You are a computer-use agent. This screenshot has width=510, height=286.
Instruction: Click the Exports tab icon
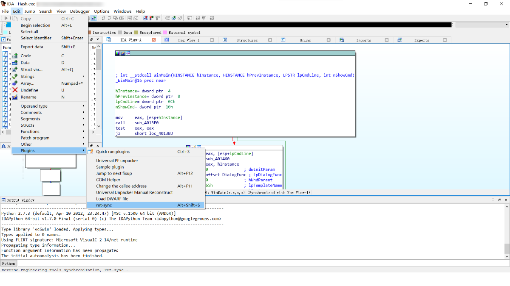400,40
